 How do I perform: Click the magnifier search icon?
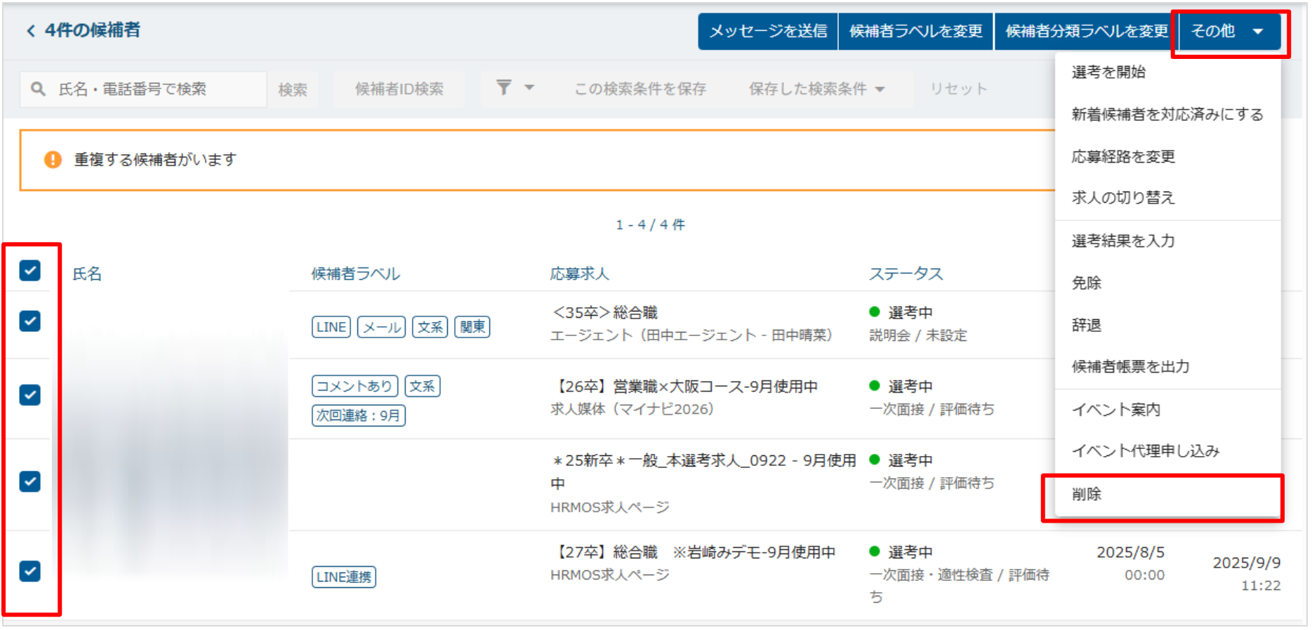[39, 89]
